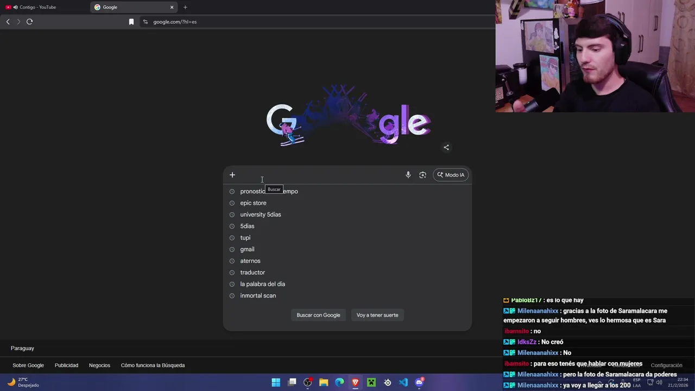This screenshot has width=695, height=391.
Task: Click the Google doodle logo
Action: tap(349, 116)
